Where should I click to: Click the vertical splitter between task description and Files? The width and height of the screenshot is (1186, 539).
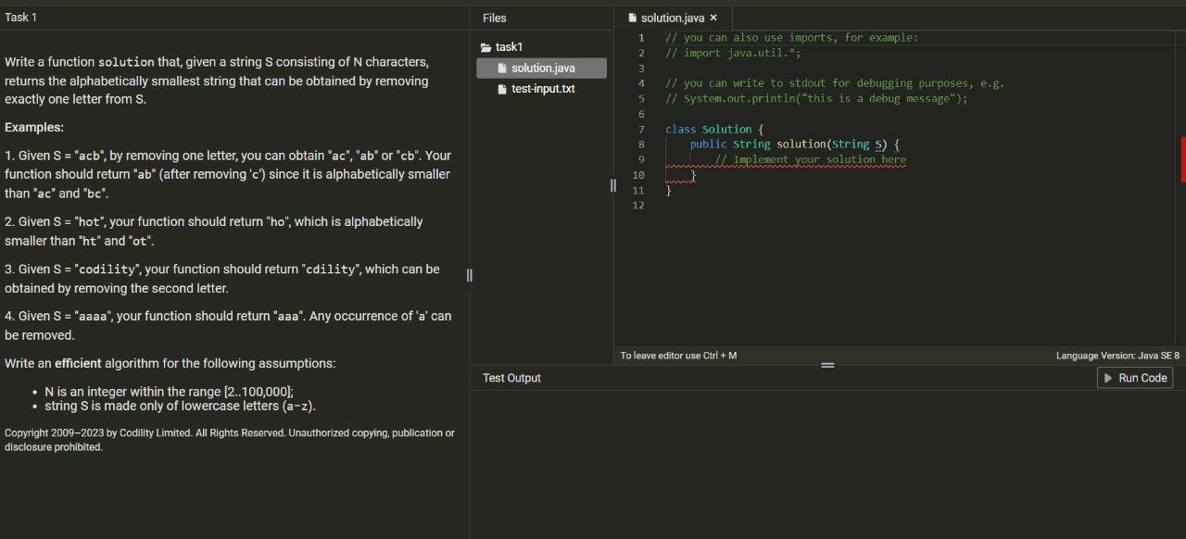pos(470,275)
